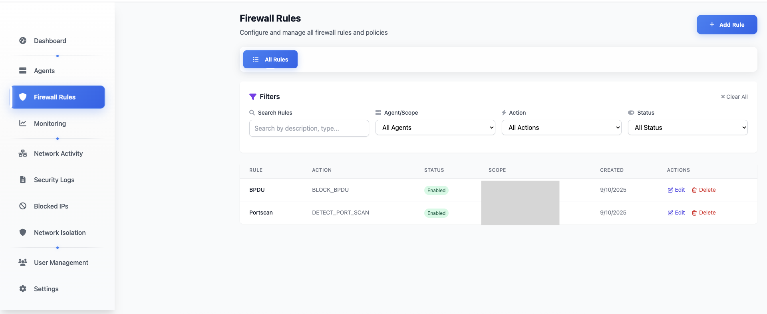
Task: Click the Add Rule button
Action: (x=726, y=24)
